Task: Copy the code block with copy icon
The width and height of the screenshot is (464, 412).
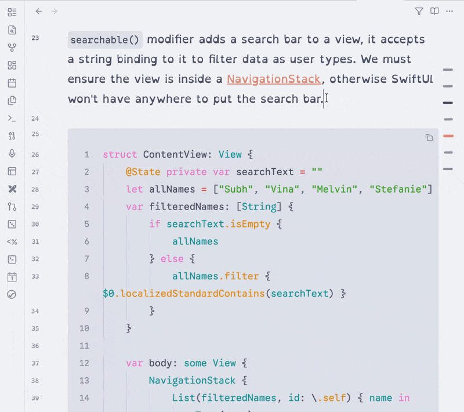Action: click(x=429, y=138)
